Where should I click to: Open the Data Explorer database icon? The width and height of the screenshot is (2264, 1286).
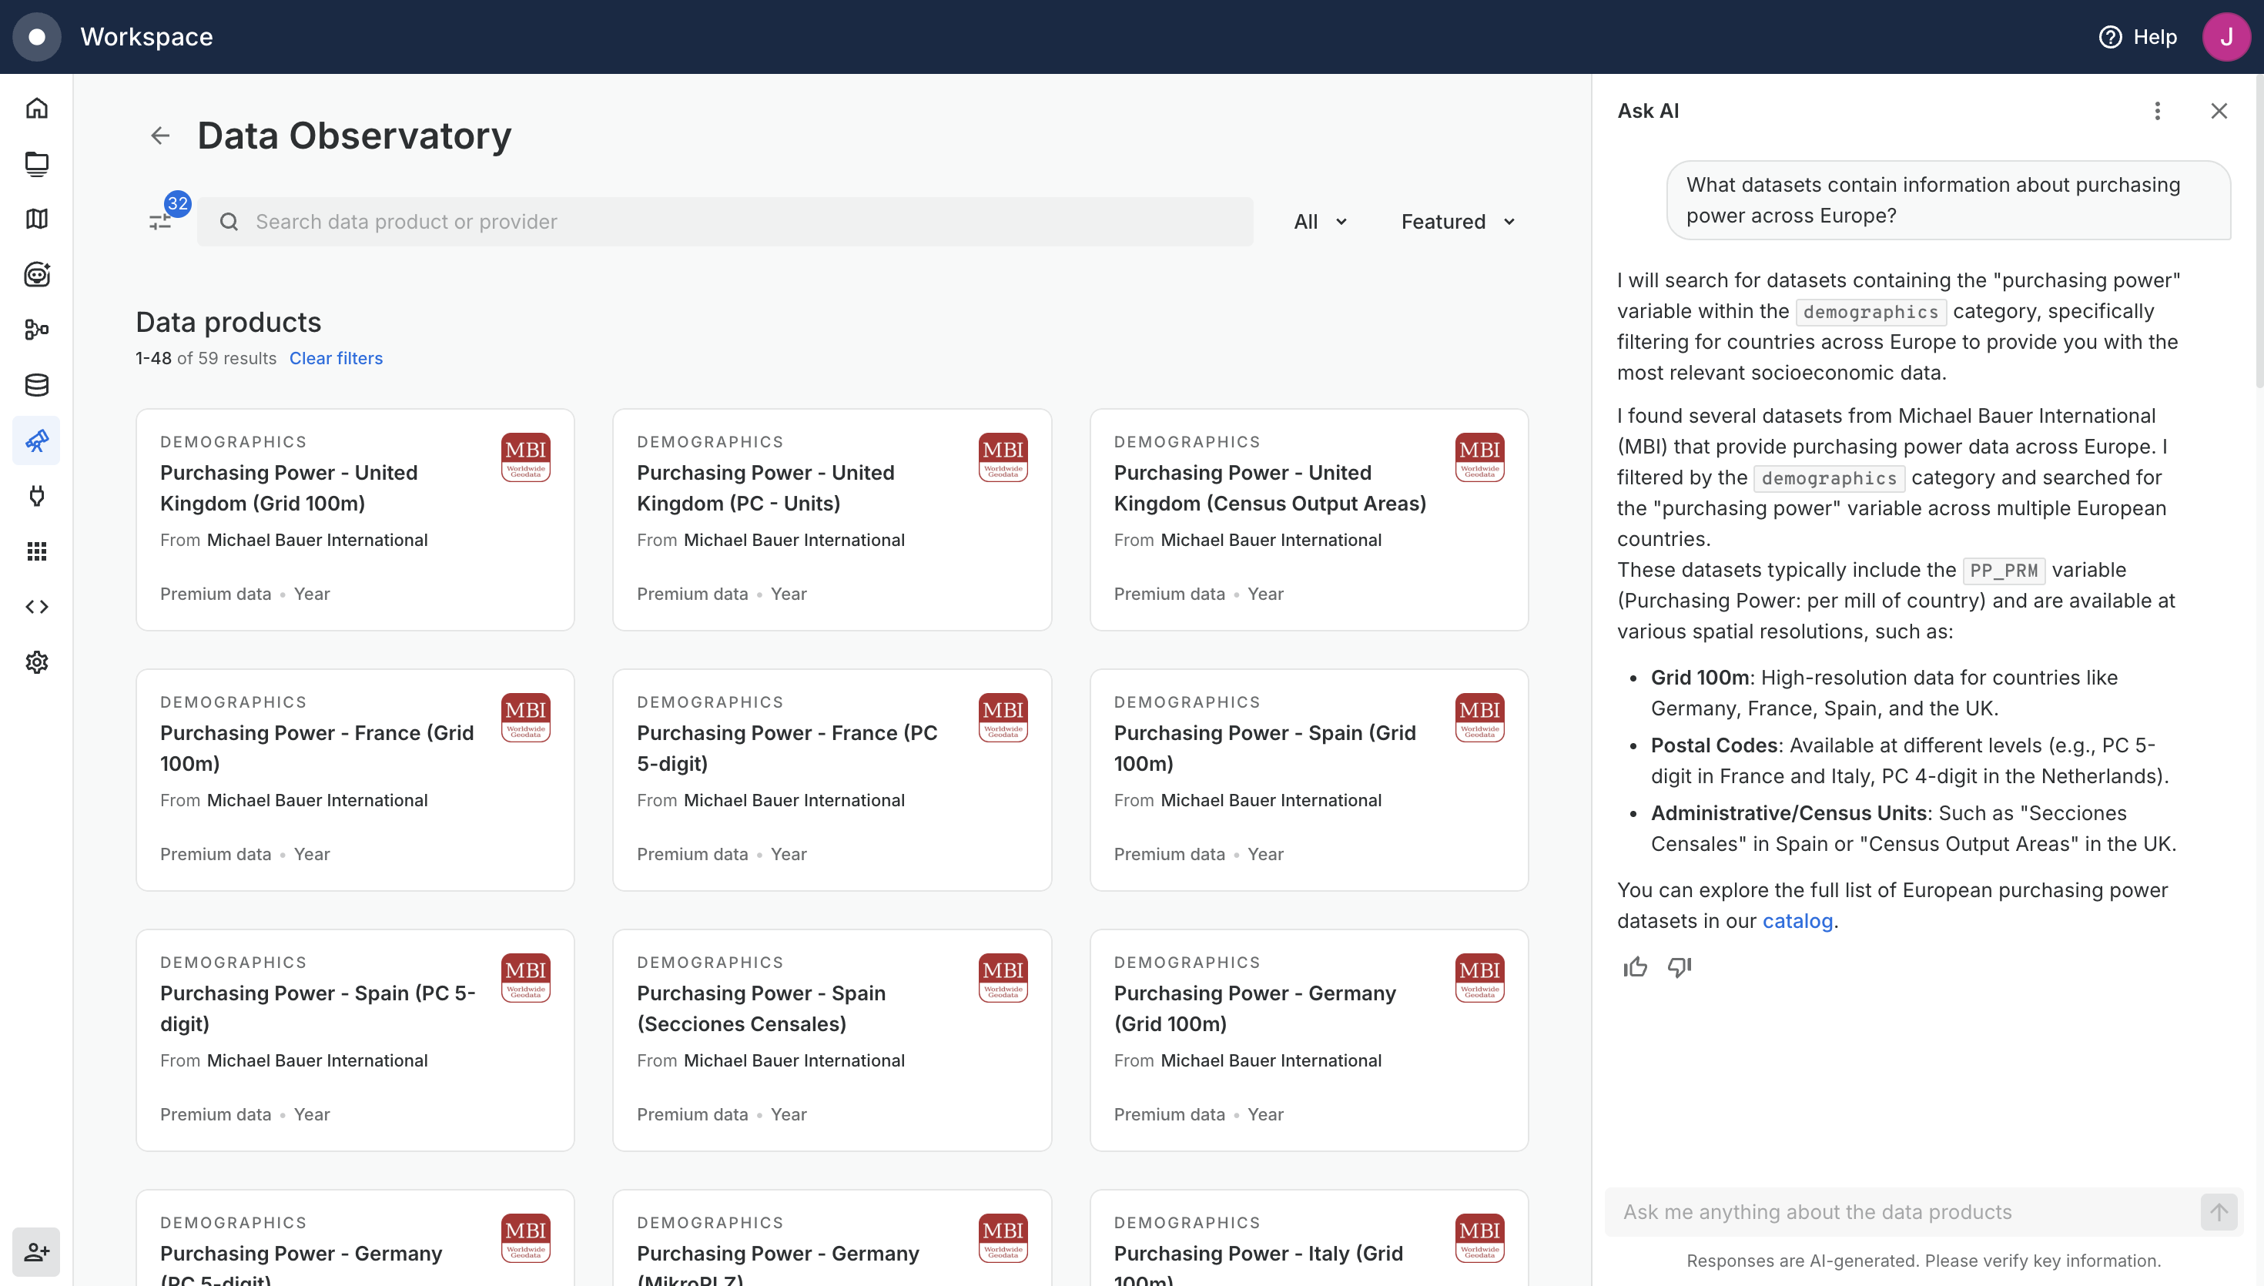[36, 385]
